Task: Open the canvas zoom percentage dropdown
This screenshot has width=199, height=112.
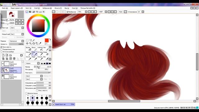Action: tap(86, 12)
